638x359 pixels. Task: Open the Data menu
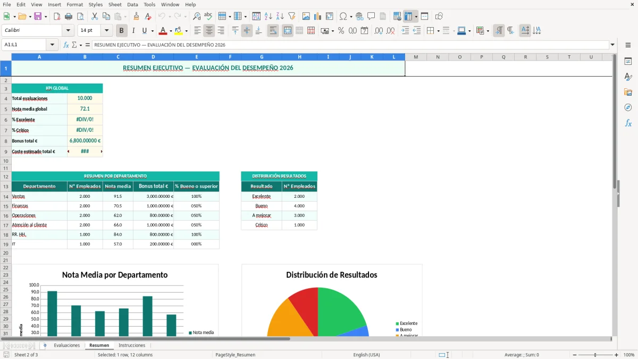132,4
